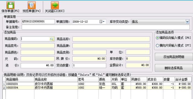Click the 商品名称 column header
193x99 pixels.
(x=56, y=80)
